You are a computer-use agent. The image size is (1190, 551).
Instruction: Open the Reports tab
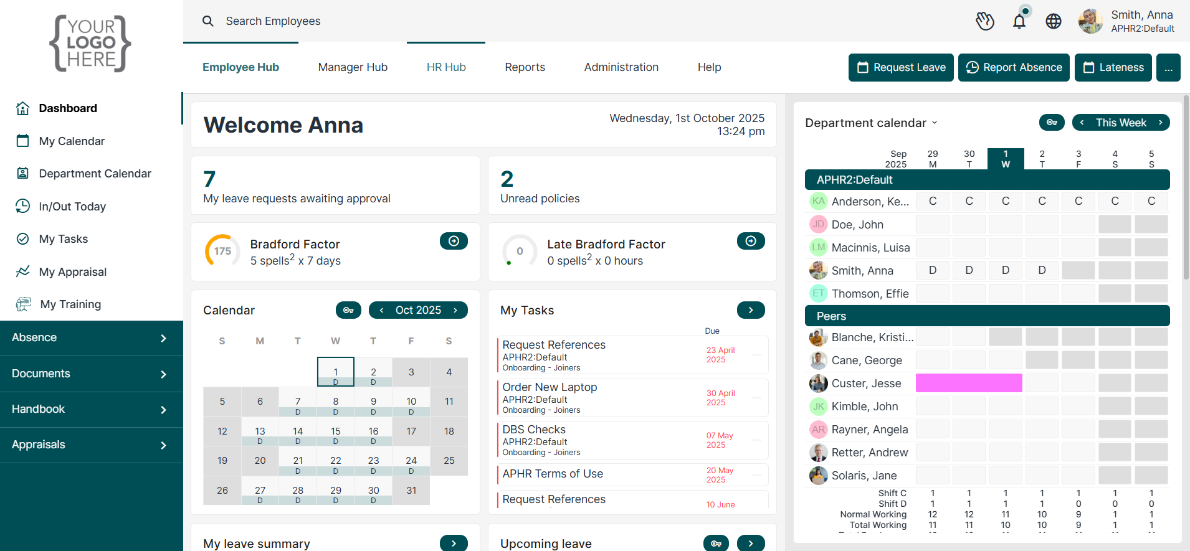pos(525,67)
